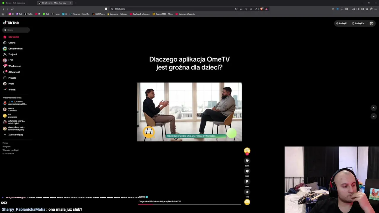Click the Szukaj search field
The image size is (379, 213).
(16, 30)
